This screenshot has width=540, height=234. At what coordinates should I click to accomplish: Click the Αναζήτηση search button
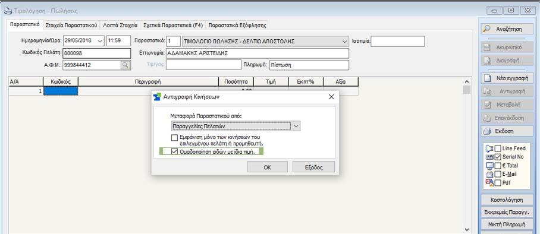[507, 29]
